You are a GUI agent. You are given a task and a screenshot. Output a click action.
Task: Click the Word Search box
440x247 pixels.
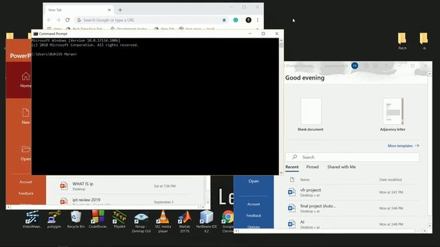[352, 157]
